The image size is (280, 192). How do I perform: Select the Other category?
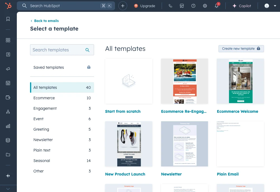62,171
